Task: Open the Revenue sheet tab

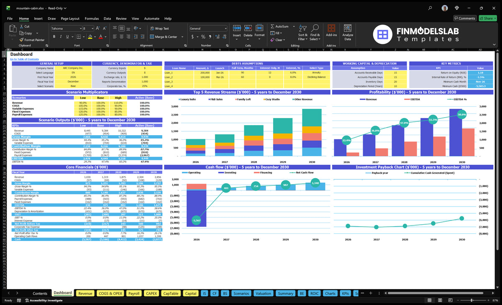Action: coord(85,293)
